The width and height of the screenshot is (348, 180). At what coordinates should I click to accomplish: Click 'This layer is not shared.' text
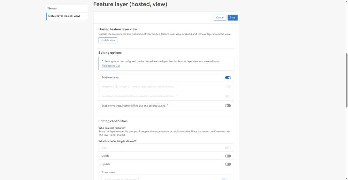112,135
